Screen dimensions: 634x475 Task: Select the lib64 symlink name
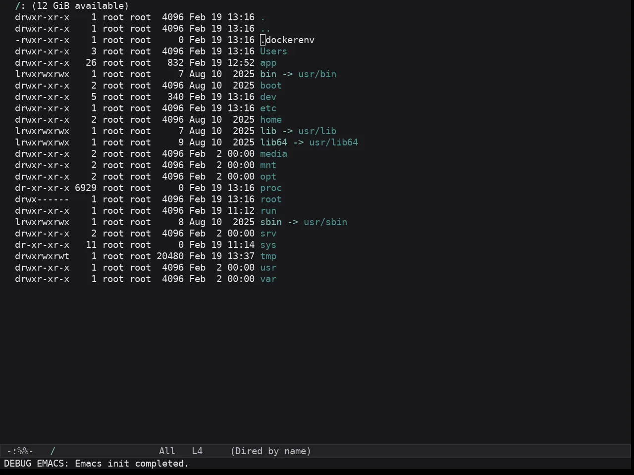point(273,142)
